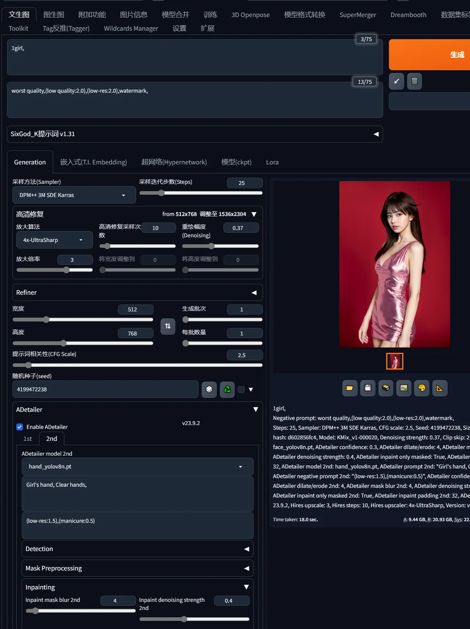Send image to img2img with picture icon
Image resolution: width=470 pixels, height=629 pixels.
click(404, 388)
